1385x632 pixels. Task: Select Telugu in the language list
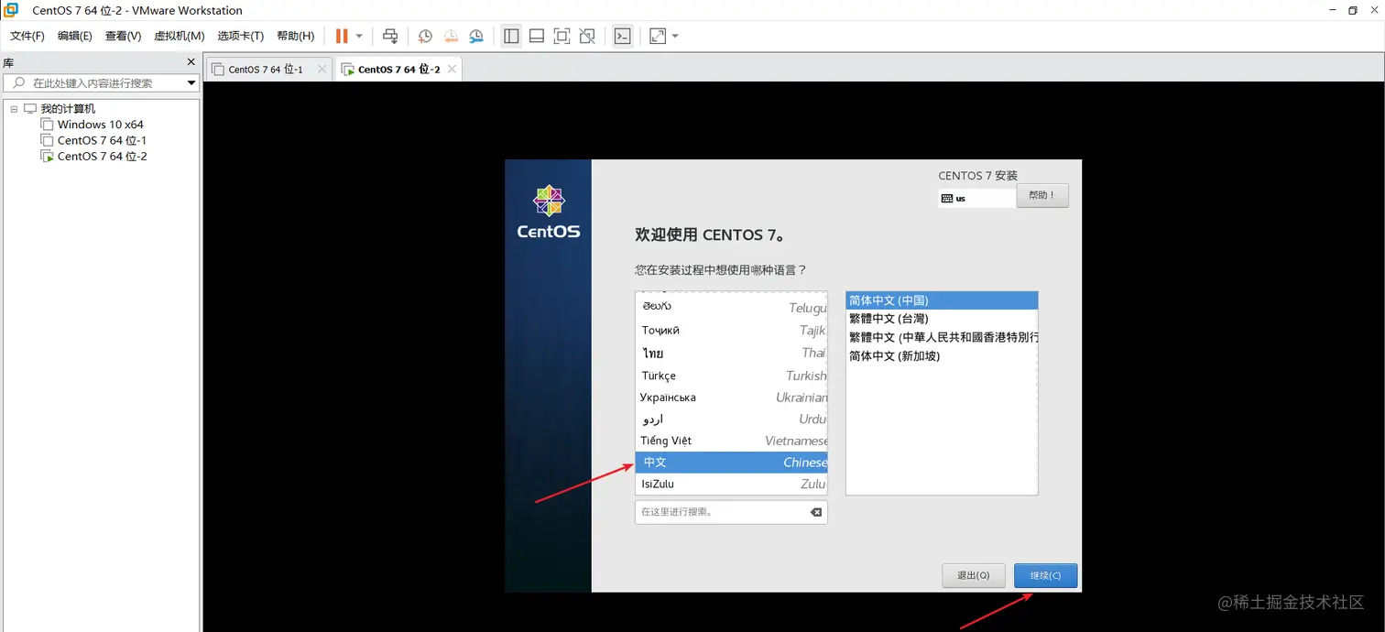click(x=731, y=308)
